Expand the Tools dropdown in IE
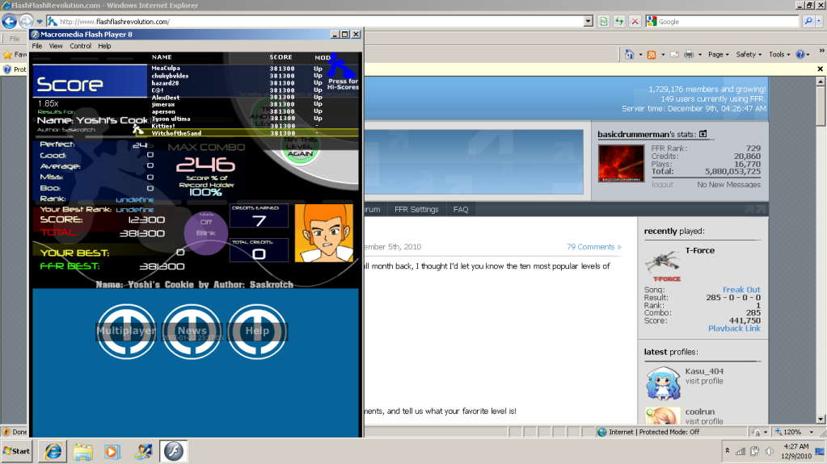This screenshot has height=464, width=827. [779, 55]
